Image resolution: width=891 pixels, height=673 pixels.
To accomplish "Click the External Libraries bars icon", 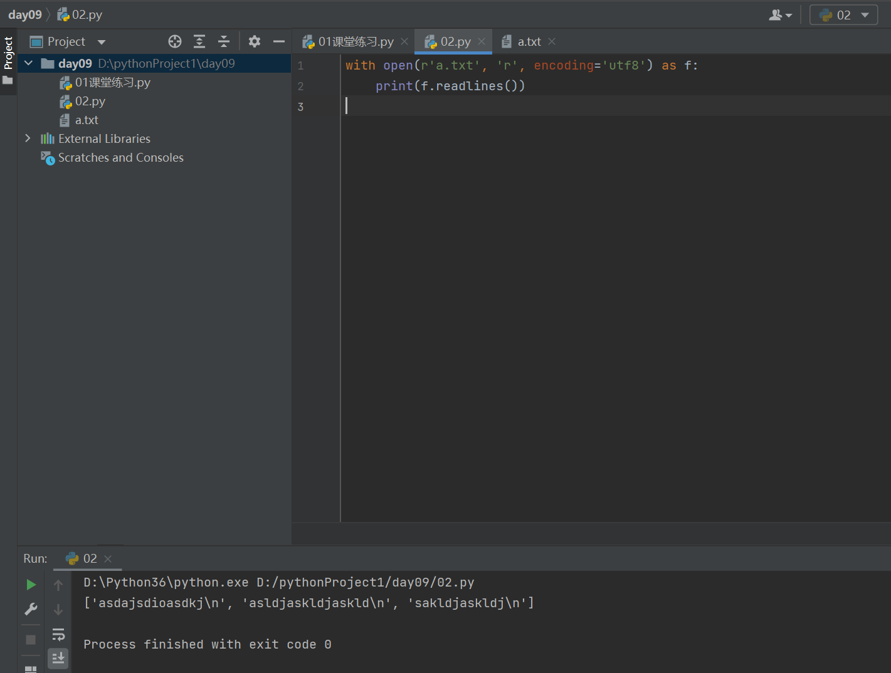I will click(48, 138).
